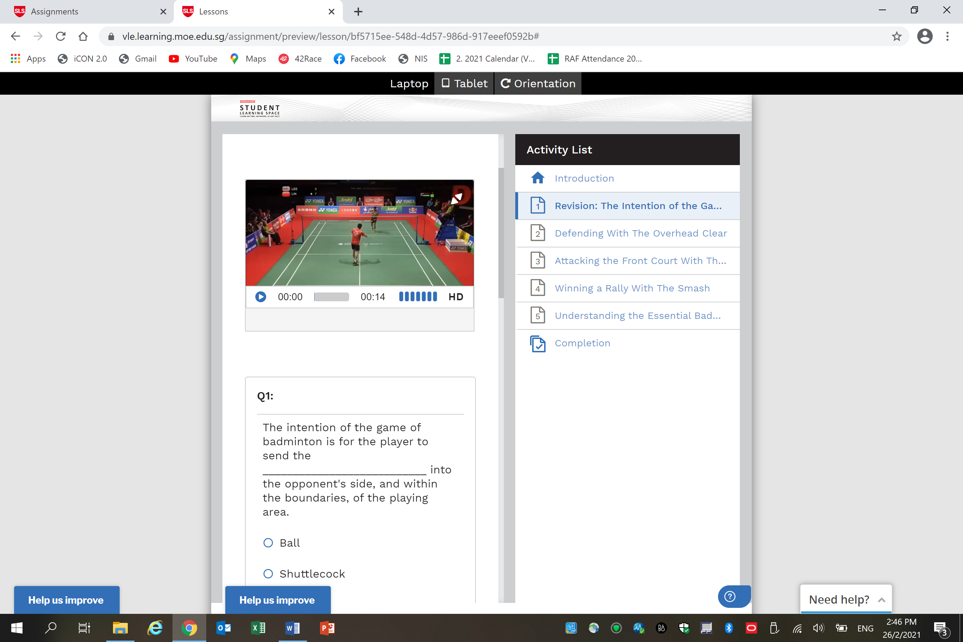Toggle the Orientation of preview
963x642 pixels.
538,83
